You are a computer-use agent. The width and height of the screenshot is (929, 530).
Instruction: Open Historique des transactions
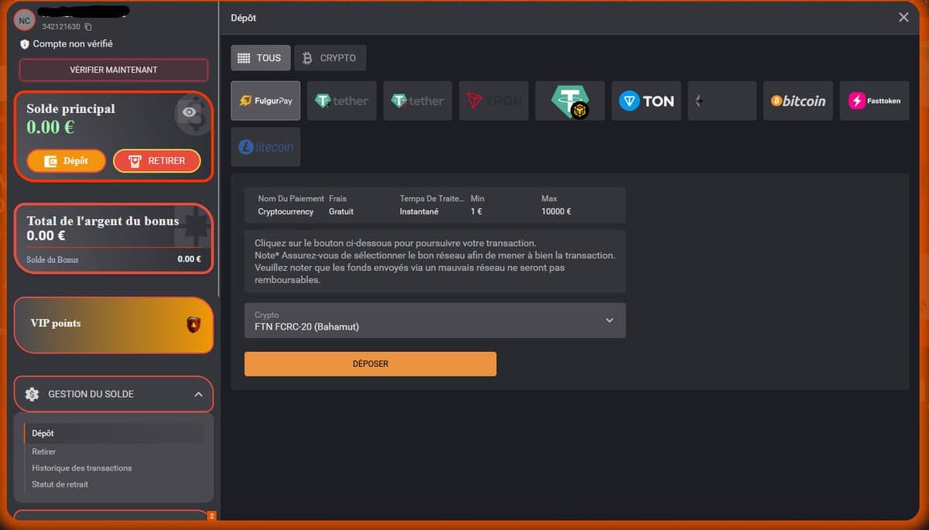[82, 468]
